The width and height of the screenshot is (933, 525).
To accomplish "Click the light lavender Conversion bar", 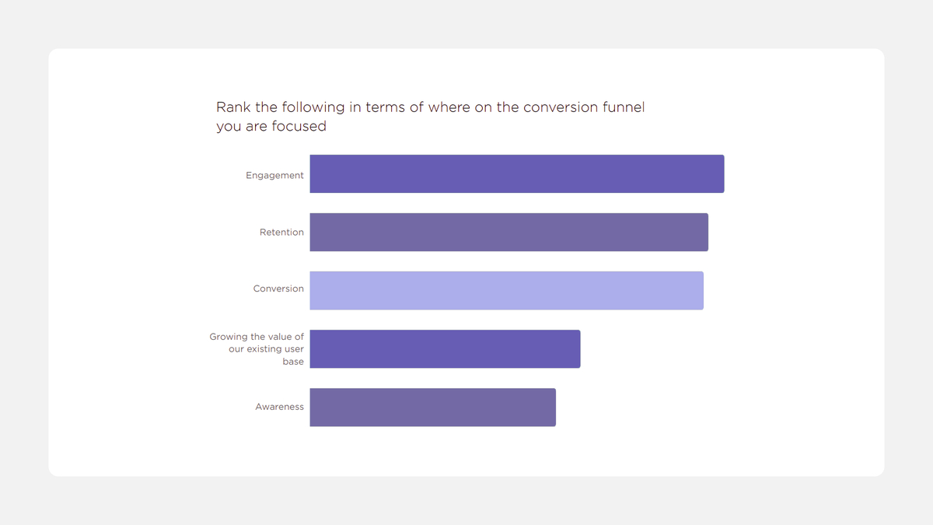I will (x=506, y=290).
